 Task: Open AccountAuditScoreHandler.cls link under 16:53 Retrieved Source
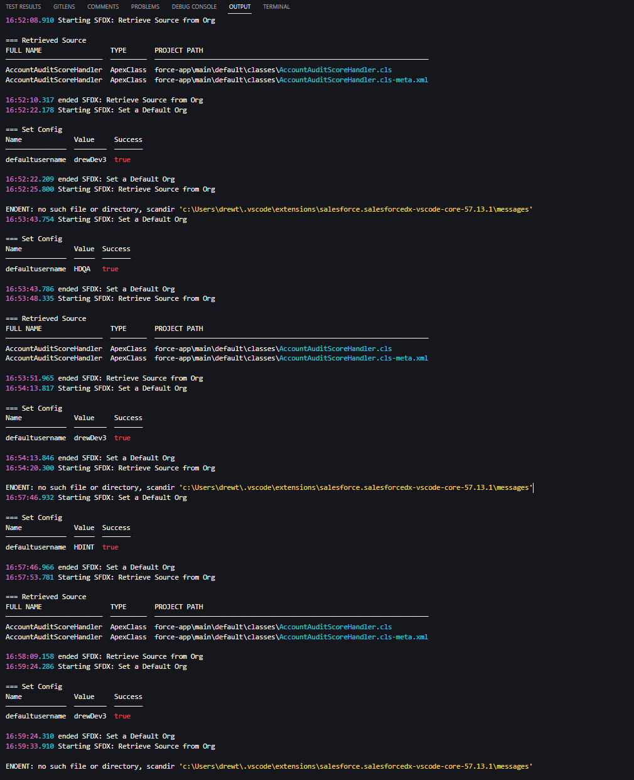(x=335, y=349)
